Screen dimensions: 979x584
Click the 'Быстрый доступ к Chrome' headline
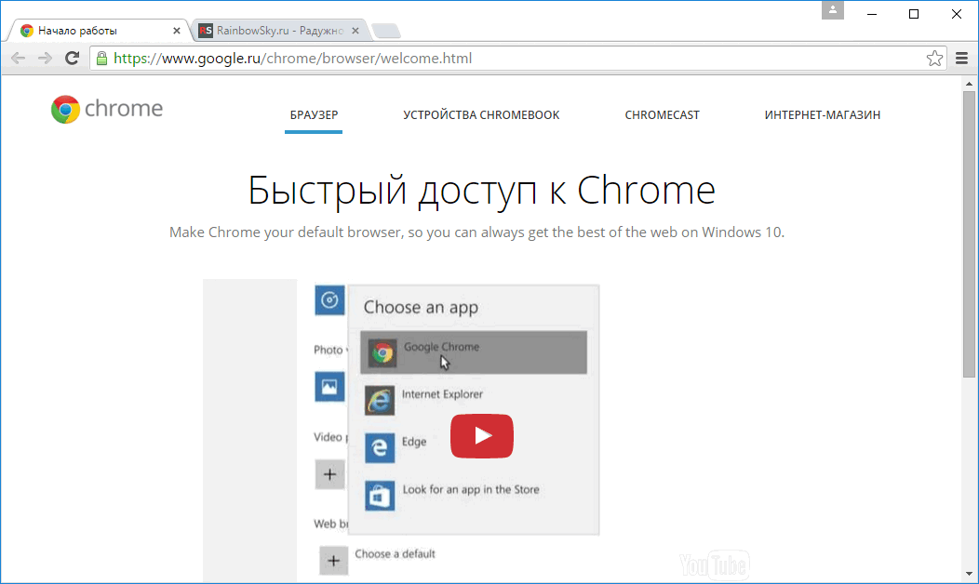[x=481, y=191]
